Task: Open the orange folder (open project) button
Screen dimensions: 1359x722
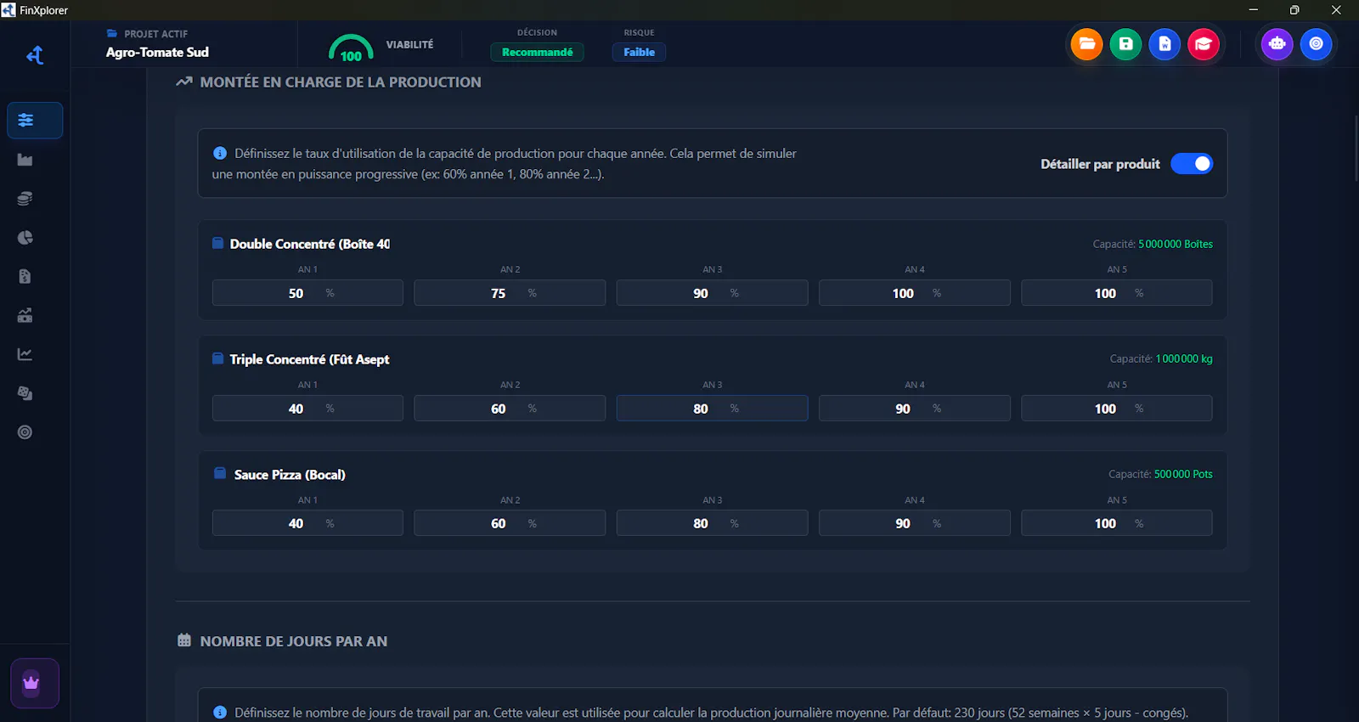Action: point(1086,44)
